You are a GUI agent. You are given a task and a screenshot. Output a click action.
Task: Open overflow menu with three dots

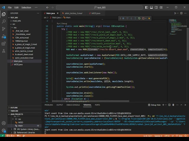(36, 7)
